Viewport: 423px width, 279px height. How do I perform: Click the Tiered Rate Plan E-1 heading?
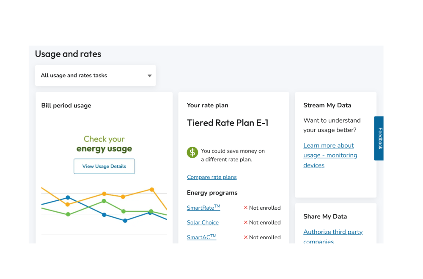(x=228, y=123)
